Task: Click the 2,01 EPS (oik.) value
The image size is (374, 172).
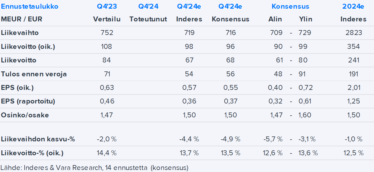Action: point(353,88)
